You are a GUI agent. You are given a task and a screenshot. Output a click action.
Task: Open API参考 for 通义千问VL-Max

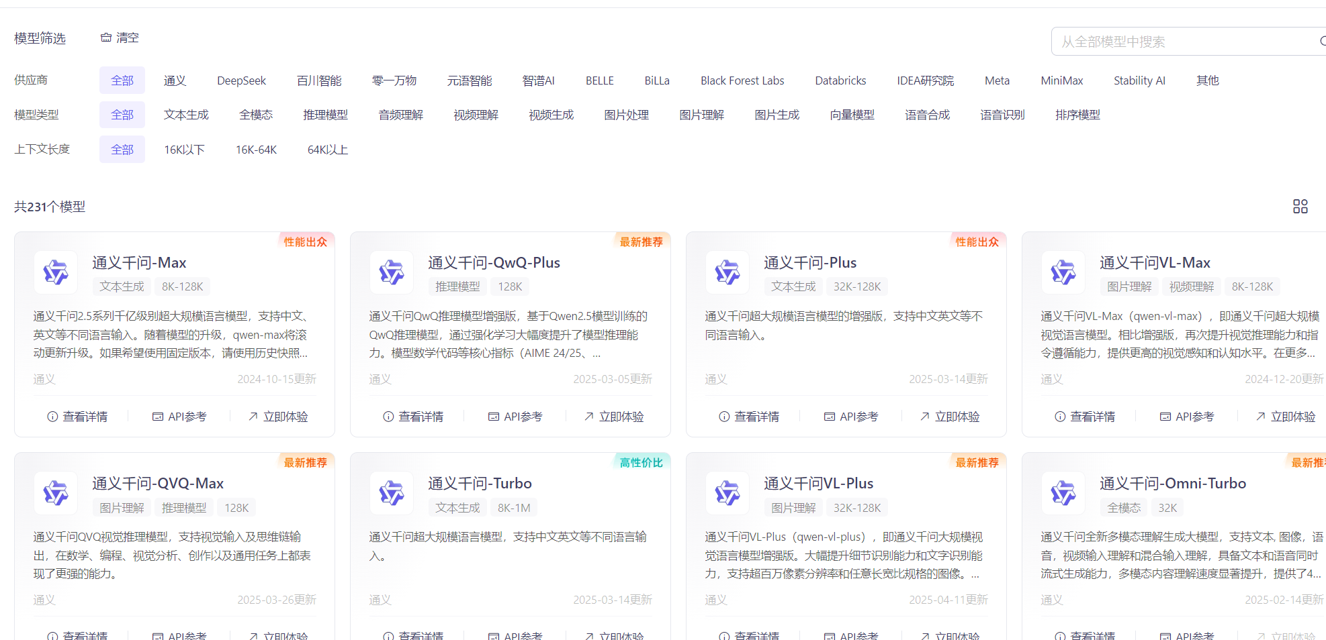point(1187,417)
